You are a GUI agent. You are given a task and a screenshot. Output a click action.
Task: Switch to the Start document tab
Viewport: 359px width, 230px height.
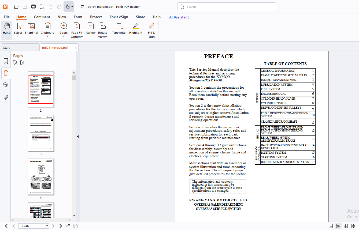[20, 47]
